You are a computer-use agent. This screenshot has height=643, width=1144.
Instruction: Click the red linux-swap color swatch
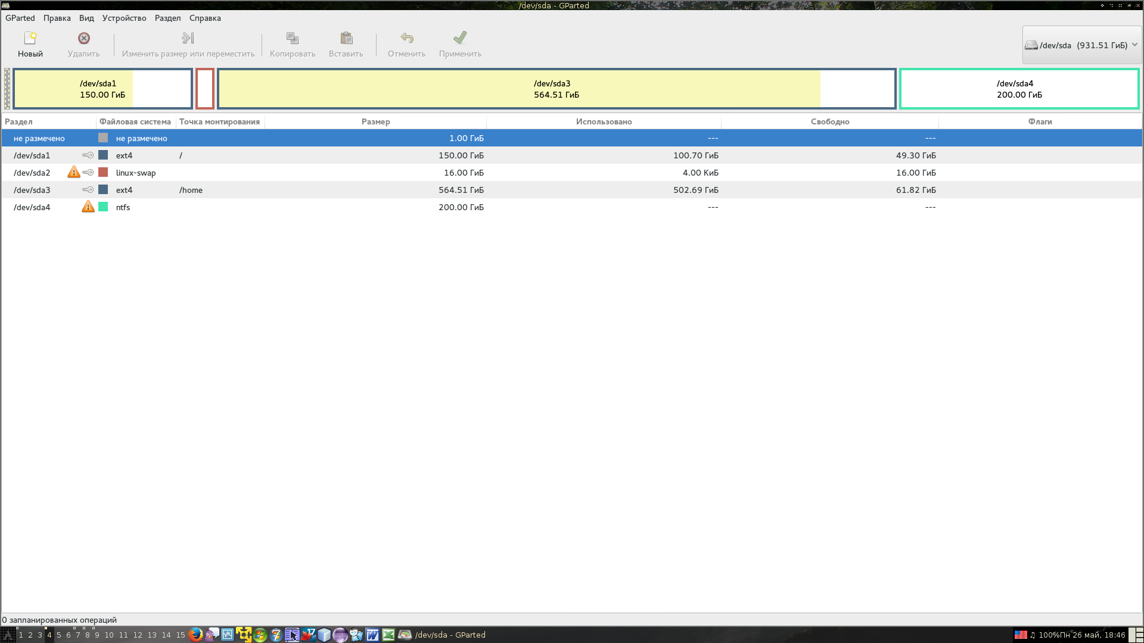coord(102,172)
